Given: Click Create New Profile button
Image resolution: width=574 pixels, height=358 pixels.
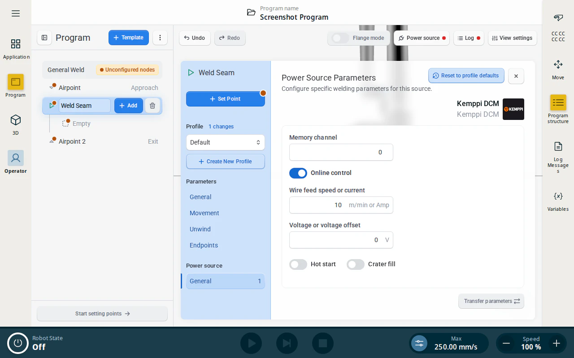Looking at the screenshot, I should [226, 162].
